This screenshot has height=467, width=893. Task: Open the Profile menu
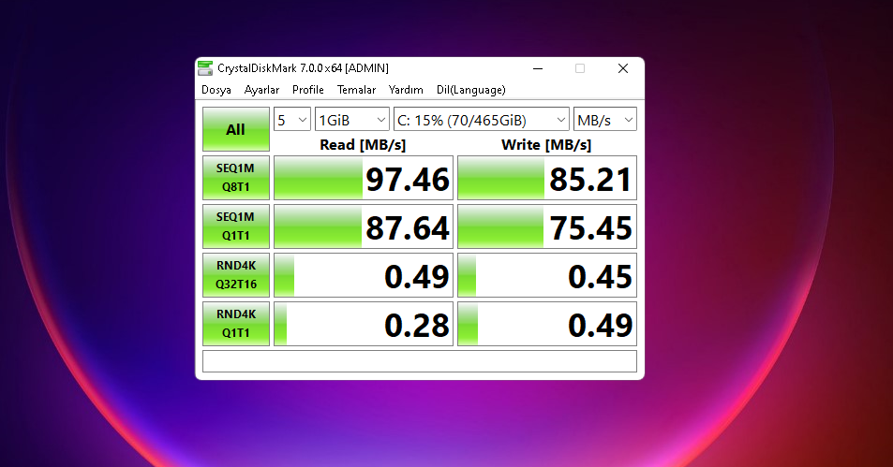click(x=308, y=90)
